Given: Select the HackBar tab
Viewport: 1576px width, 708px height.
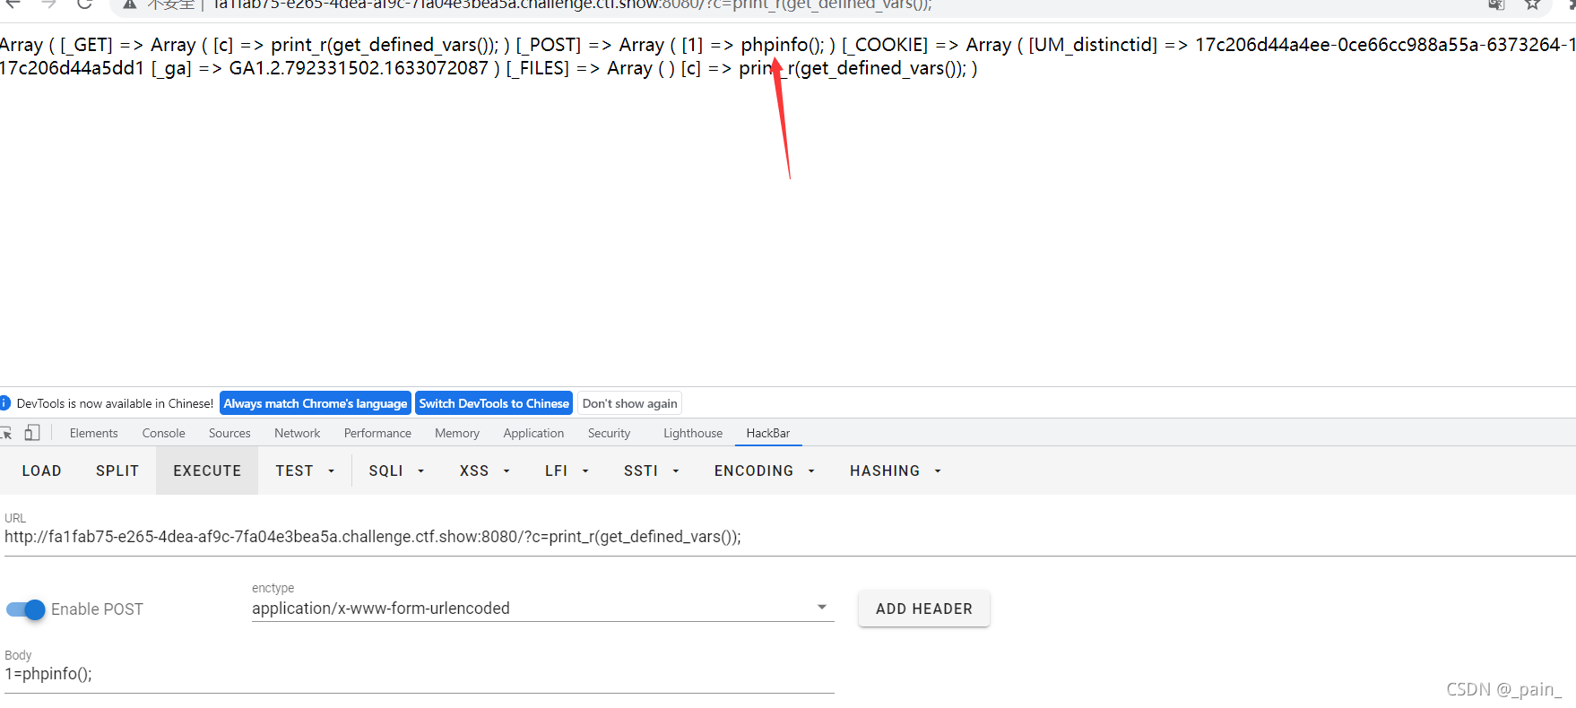Looking at the screenshot, I should point(768,433).
